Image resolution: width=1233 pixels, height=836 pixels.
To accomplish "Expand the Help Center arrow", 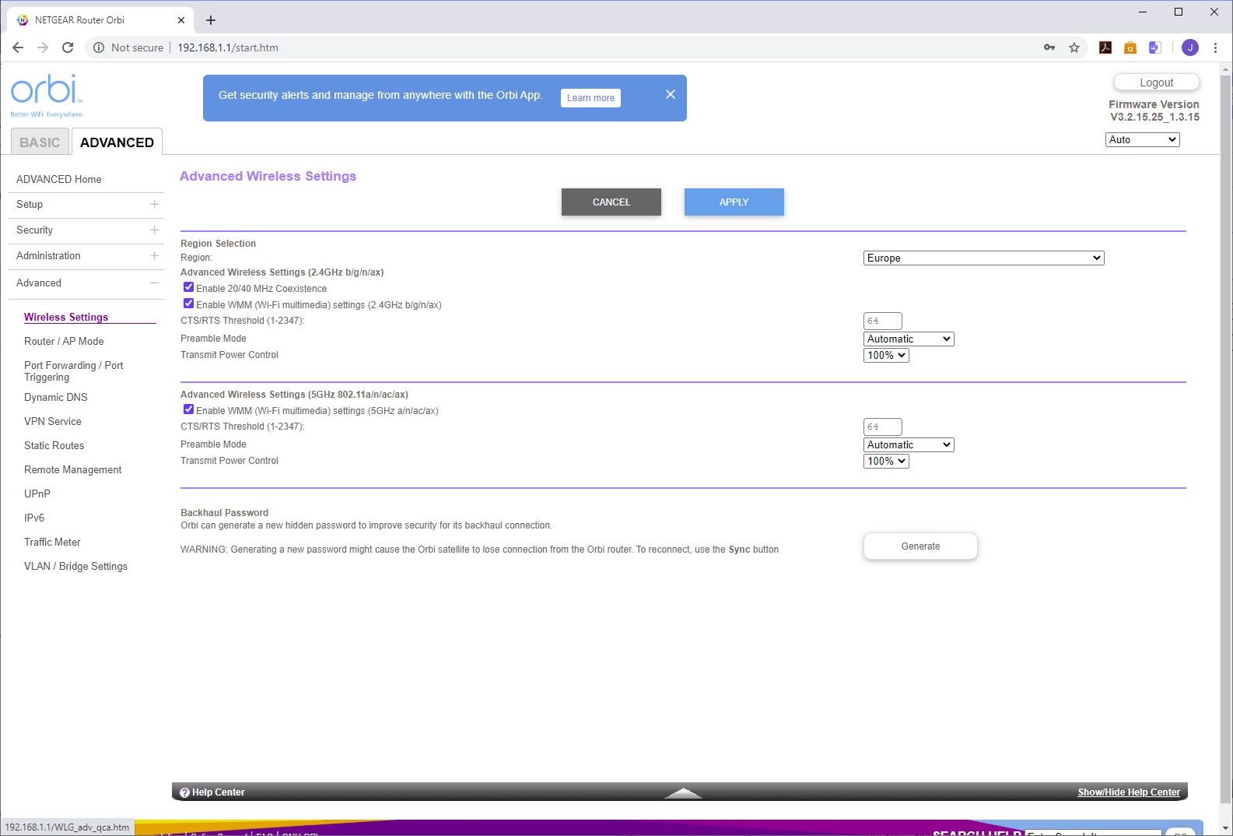I will 683,792.
